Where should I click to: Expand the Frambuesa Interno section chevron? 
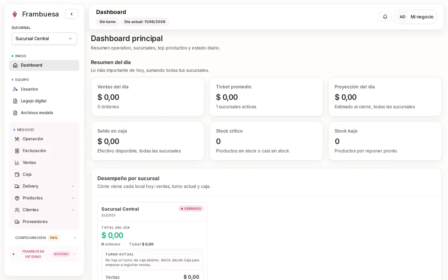pos(74,254)
